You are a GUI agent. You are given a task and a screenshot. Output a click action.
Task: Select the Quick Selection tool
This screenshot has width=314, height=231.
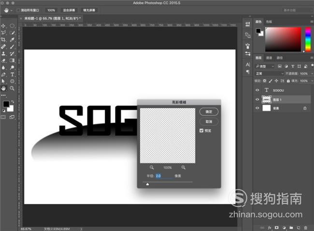point(12,33)
